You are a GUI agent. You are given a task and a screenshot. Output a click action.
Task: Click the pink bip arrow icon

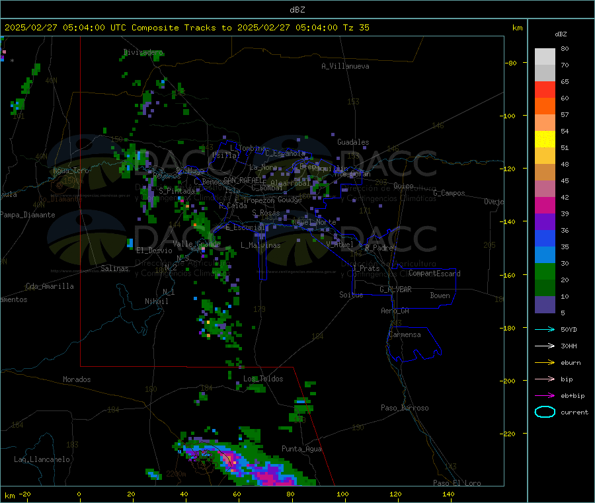tap(545, 379)
